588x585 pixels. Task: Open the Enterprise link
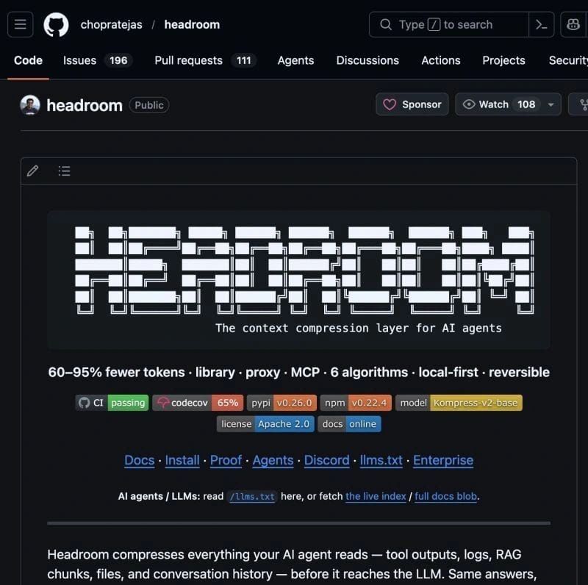click(x=443, y=460)
